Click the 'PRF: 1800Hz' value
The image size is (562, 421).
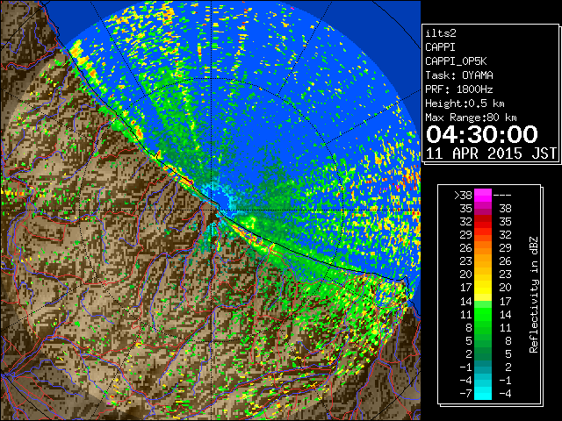pyautogui.click(x=458, y=89)
